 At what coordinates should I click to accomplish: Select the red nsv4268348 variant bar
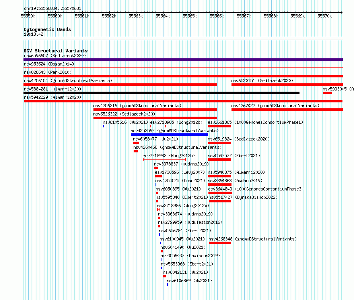(x=220, y=243)
